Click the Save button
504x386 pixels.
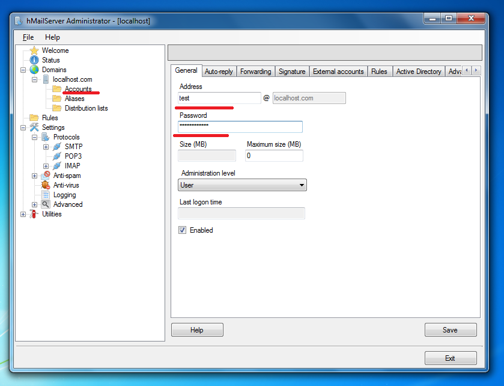[451, 330]
